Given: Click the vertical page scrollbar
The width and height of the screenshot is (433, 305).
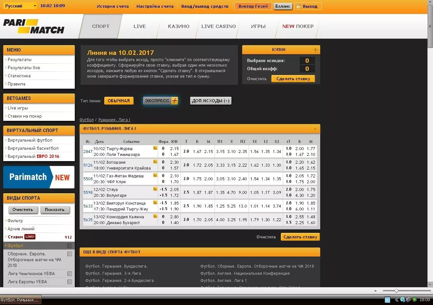Looking at the screenshot, I should (430, 27).
